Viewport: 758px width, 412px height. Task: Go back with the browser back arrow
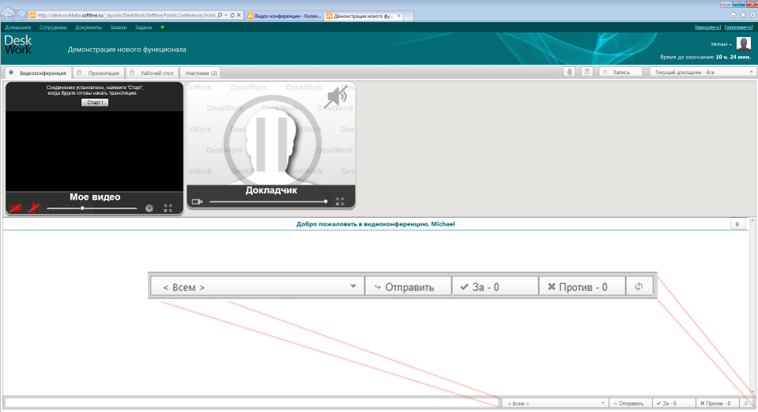click(8, 15)
